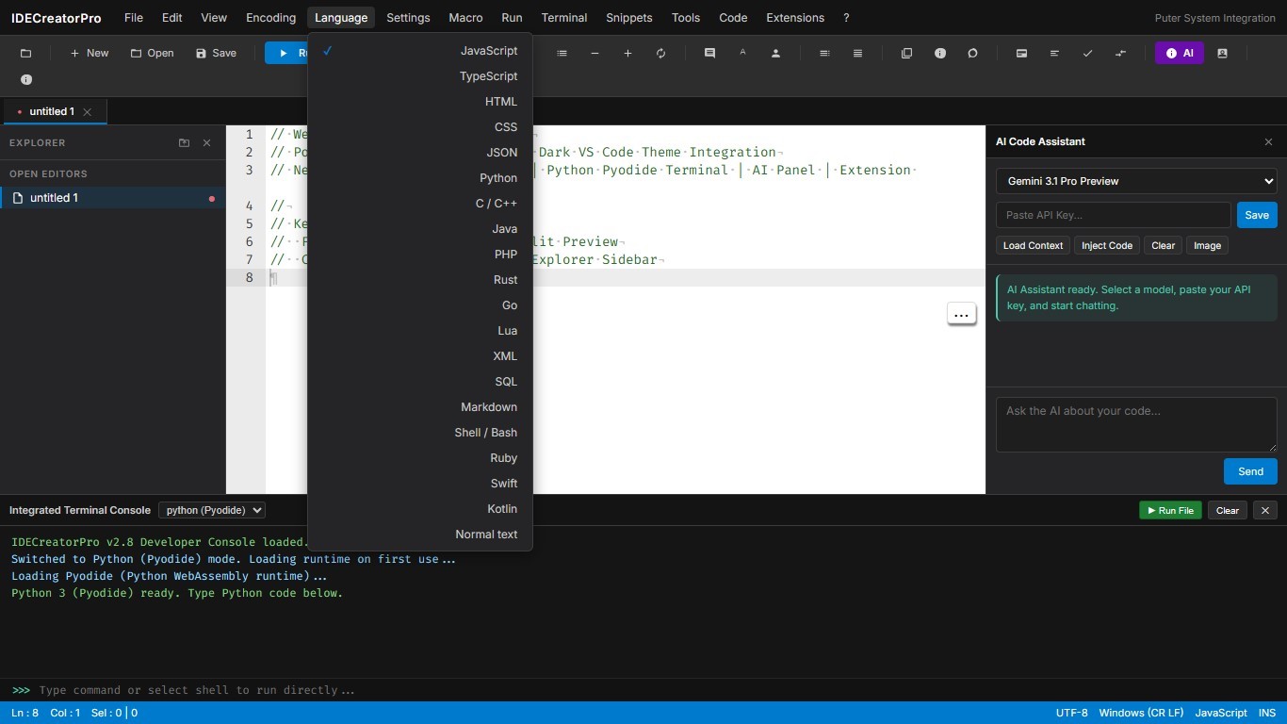Click the hollow circle chat toolbar icon
Image resolution: width=1287 pixels, height=724 pixels.
[972, 54]
